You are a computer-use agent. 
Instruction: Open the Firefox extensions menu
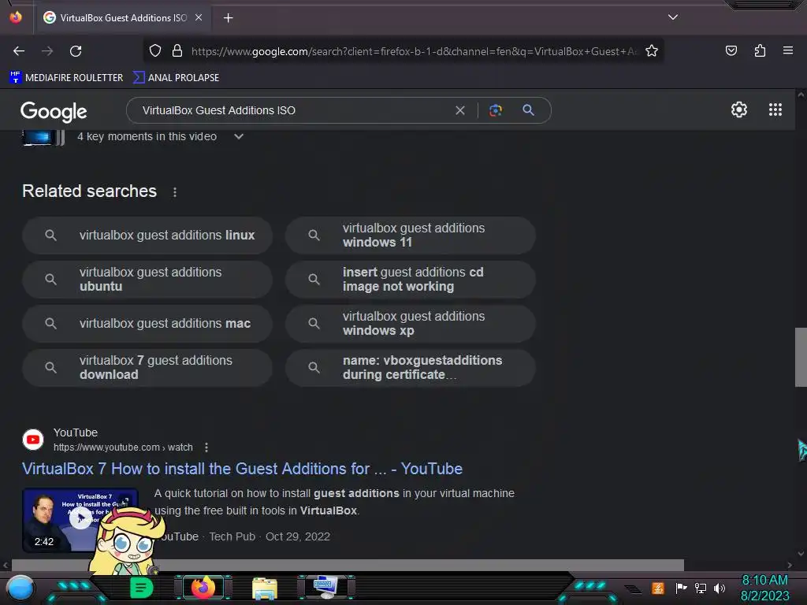[760, 50]
